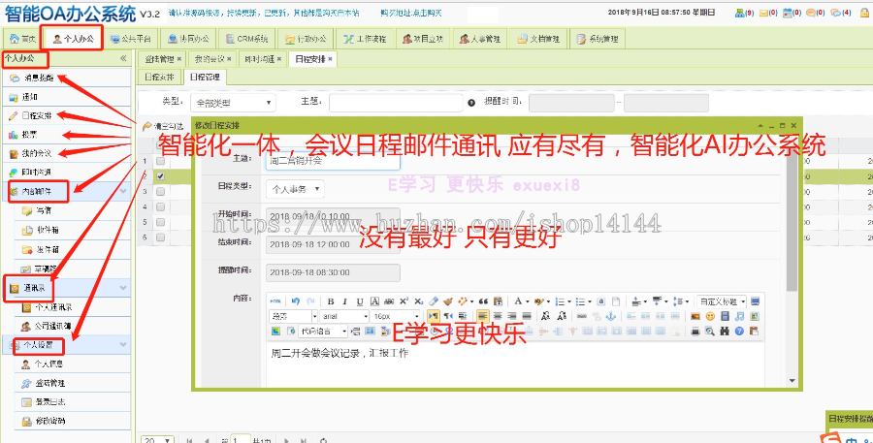
Task: Open 发件箱 in the sidebar
Action: tap(73, 250)
